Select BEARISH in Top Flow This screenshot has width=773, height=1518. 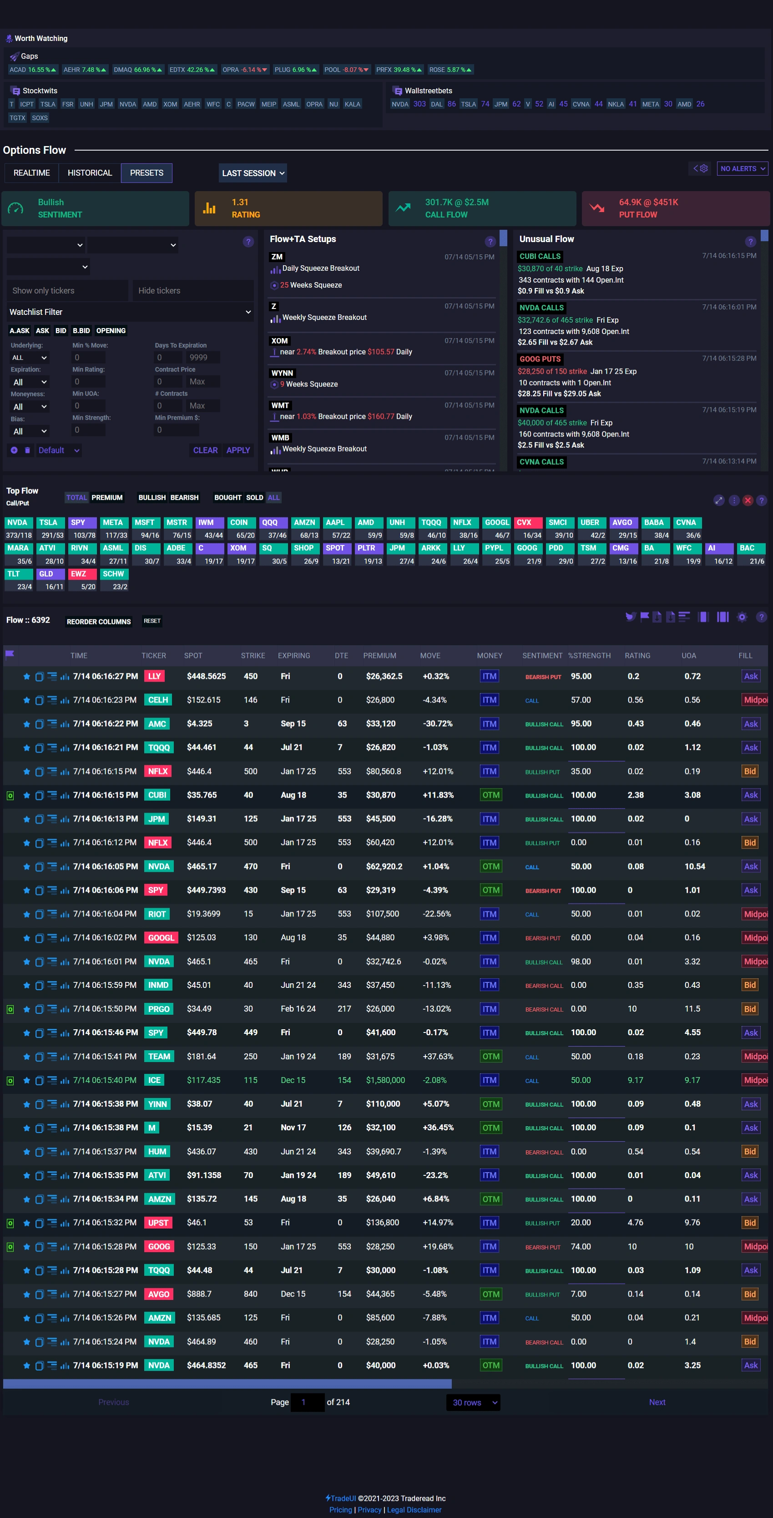click(x=184, y=497)
